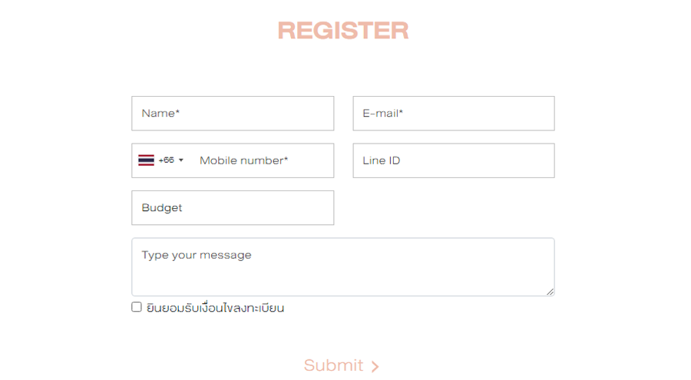Click the 'Name*' placeholder text
Screen dimensions: 691x380
[160, 113]
